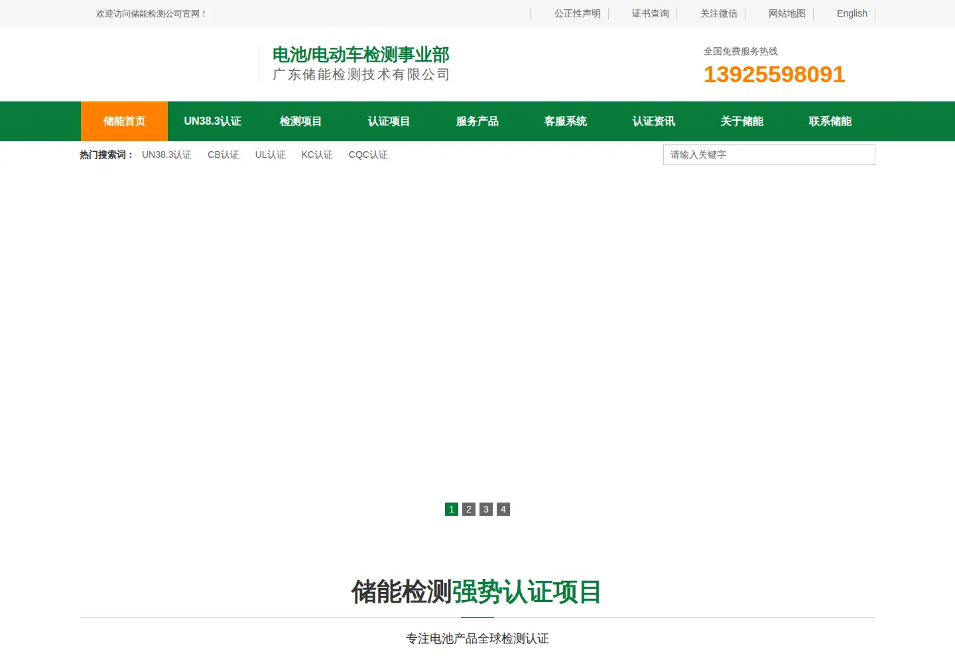The image size is (955, 663).
Task: Click the 热门搜索词 label
Action: 106,154
